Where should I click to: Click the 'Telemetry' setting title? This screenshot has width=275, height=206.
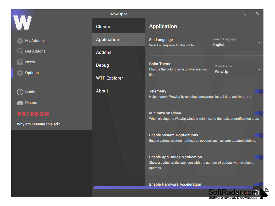pos(158,91)
